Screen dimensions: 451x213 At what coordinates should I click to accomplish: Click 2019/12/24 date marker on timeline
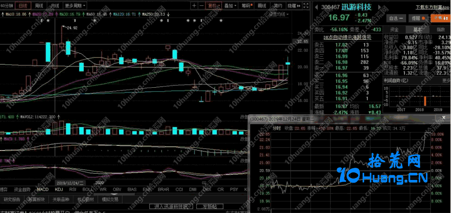pyautogui.click(x=70, y=183)
